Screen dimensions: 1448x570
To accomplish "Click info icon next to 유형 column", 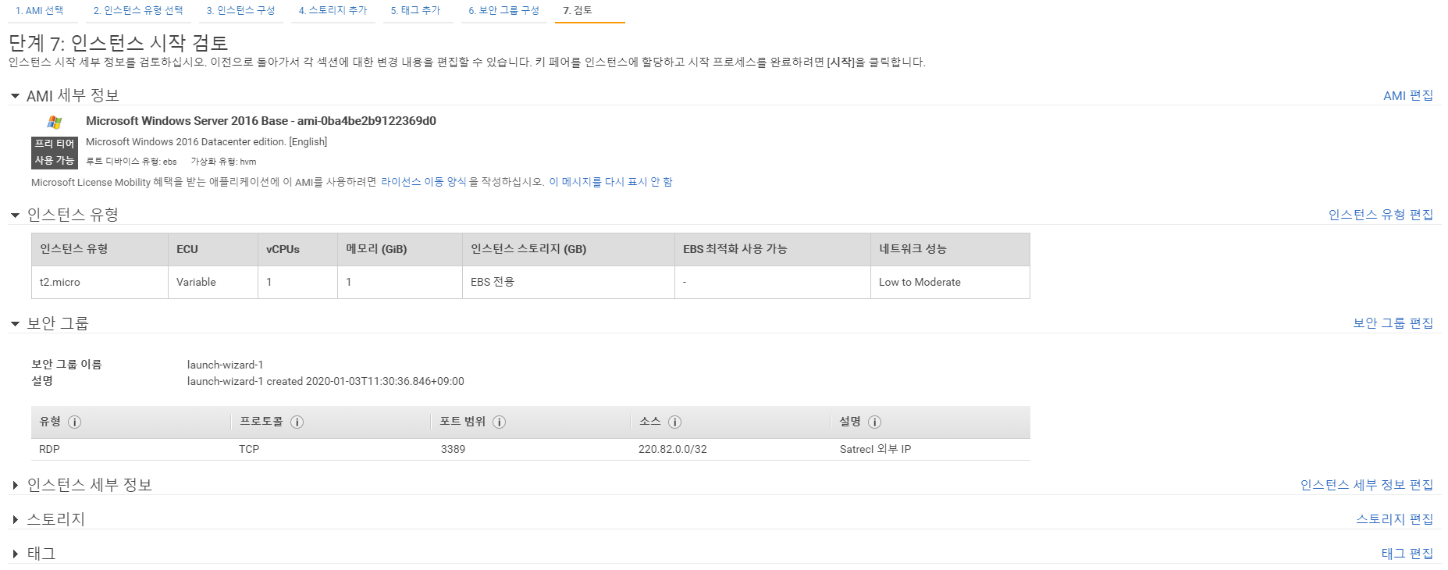I will click(x=74, y=422).
